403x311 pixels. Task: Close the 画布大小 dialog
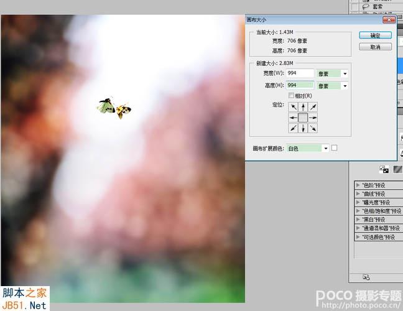point(389,19)
